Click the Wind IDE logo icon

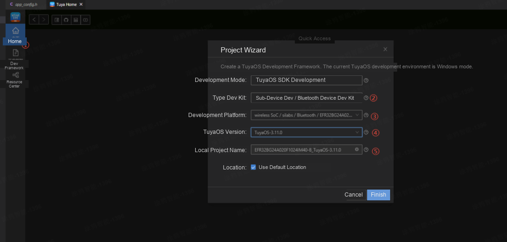(x=15, y=17)
